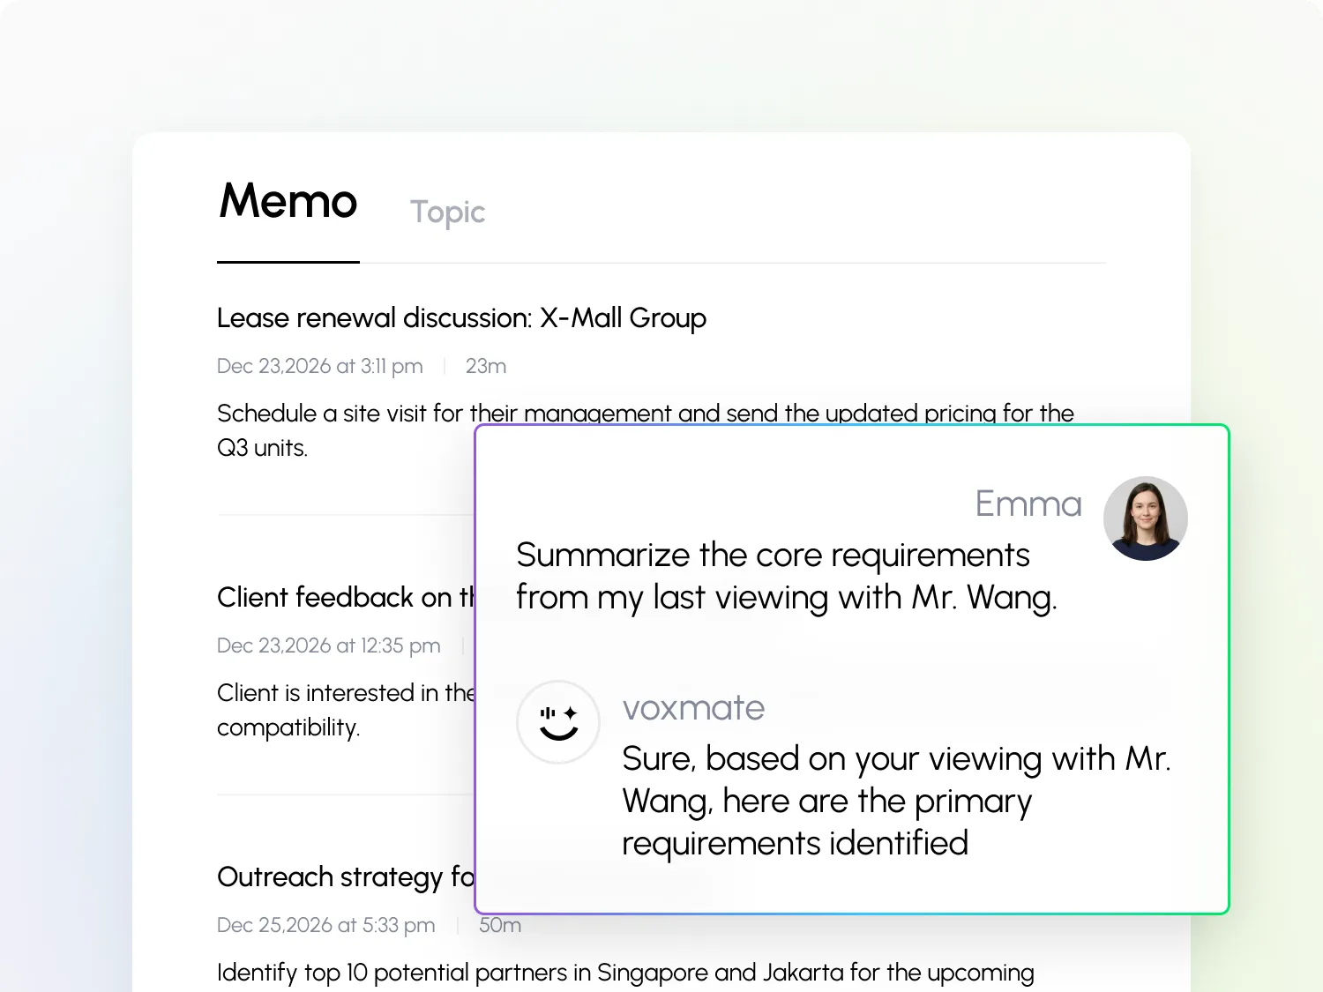Open the 'Client feedback on' memo title

click(346, 597)
